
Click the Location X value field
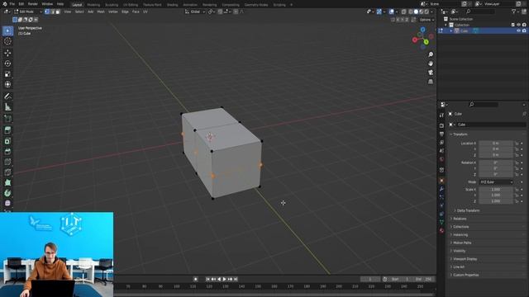[496, 144]
